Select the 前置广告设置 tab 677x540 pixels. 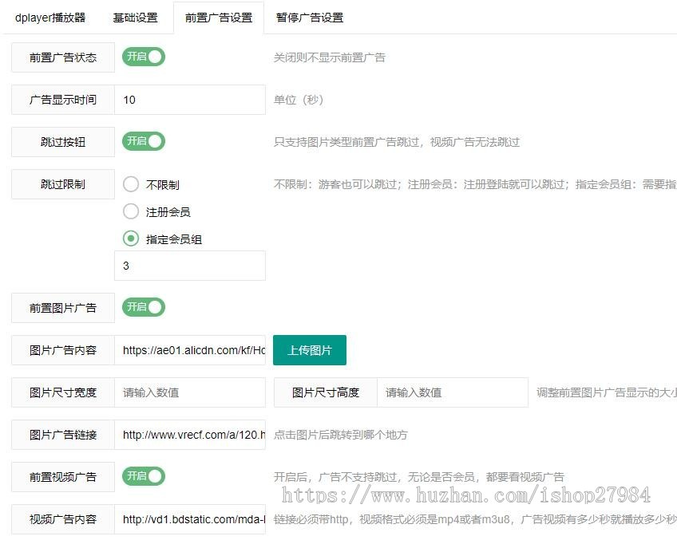pyautogui.click(x=219, y=18)
